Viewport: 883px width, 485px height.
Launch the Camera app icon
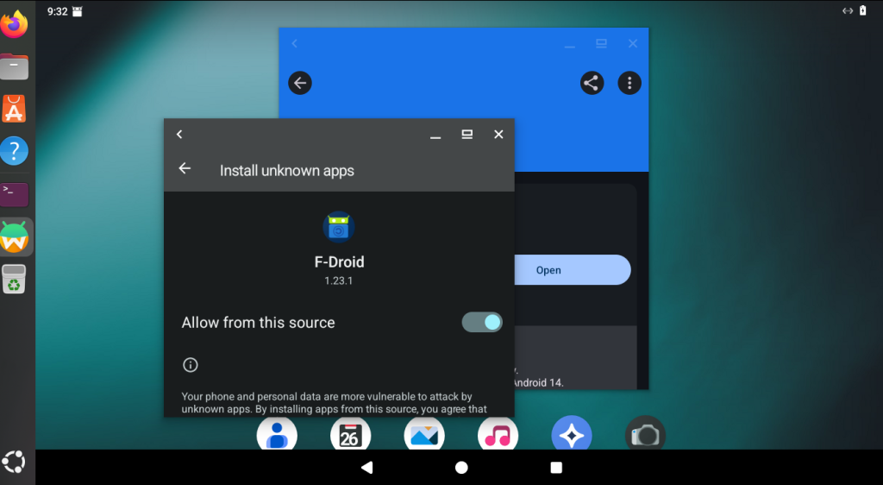[645, 434]
